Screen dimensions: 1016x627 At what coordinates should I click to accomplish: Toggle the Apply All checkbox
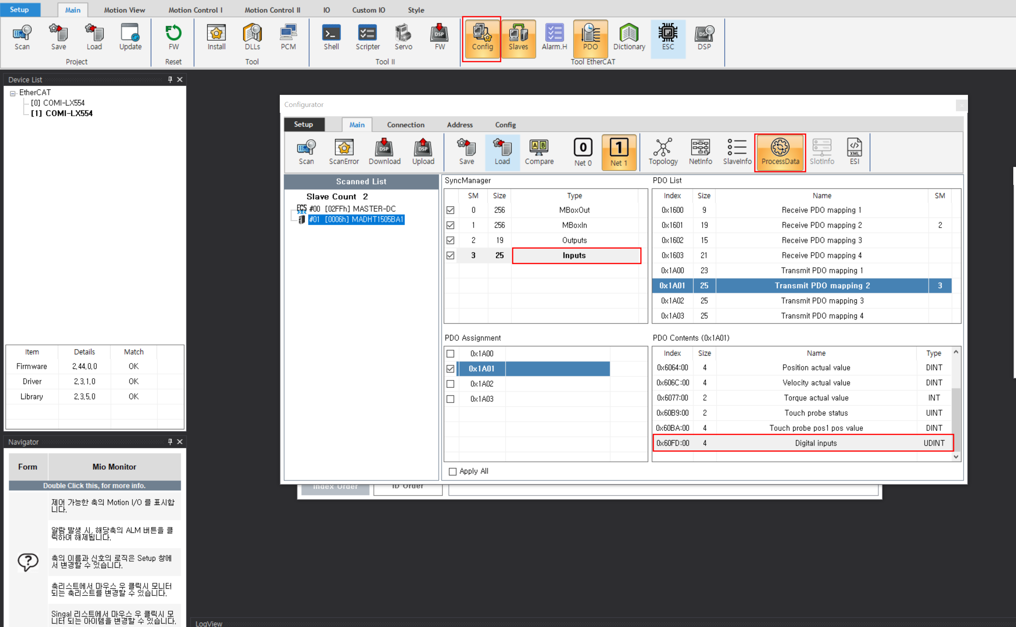point(453,472)
